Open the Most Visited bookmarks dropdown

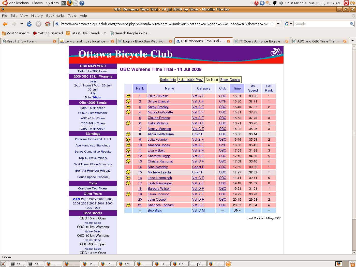pyautogui.click(x=28, y=33)
